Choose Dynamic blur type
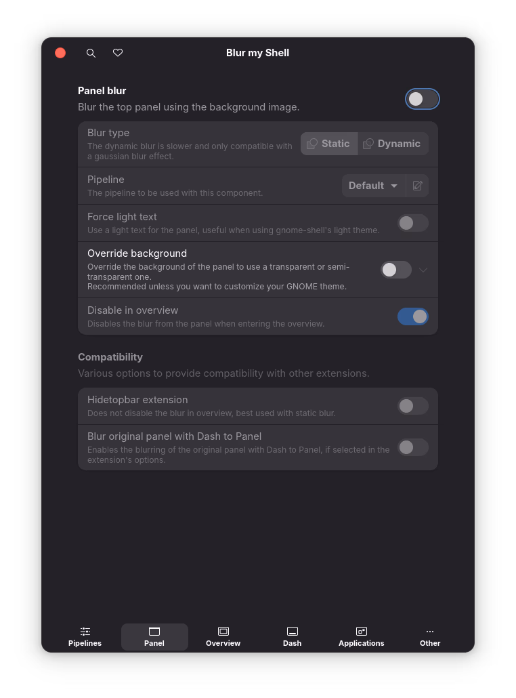 coord(393,144)
